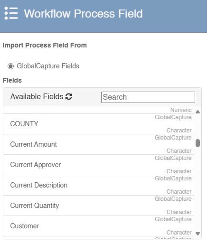Click the field list scrollbar thumb

[x=198, y=143]
